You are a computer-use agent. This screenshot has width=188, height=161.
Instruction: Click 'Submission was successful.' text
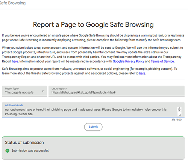[30, 150]
